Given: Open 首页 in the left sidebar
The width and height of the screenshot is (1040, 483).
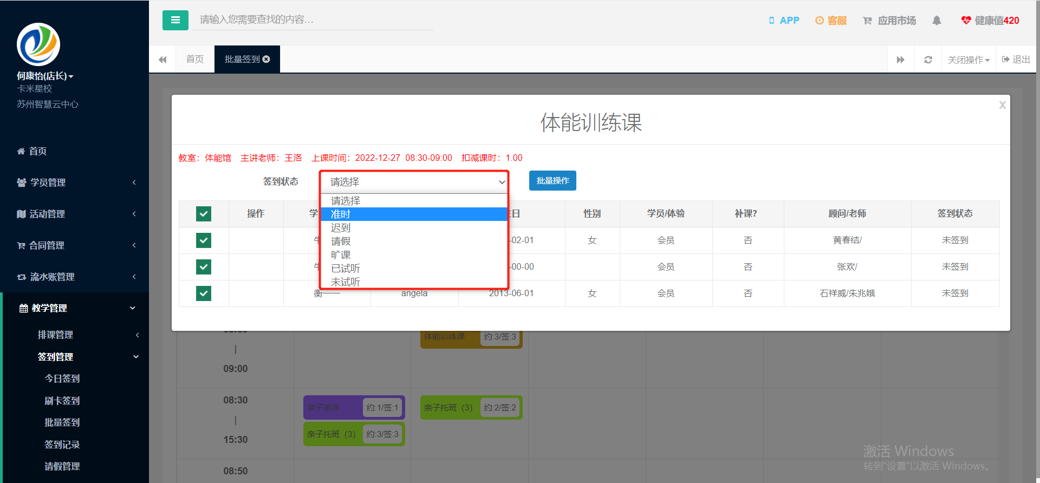Looking at the screenshot, I should 32,151.
